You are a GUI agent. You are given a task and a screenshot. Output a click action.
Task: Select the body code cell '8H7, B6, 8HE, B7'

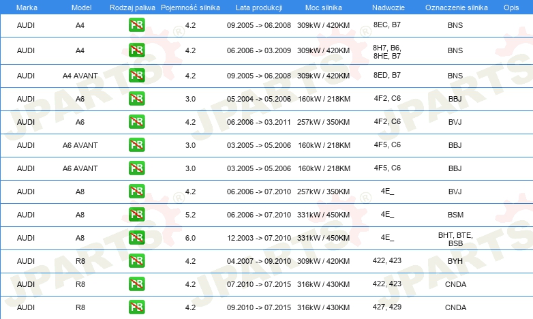tap(387, 52)
